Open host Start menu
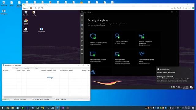 coord(2,108)
